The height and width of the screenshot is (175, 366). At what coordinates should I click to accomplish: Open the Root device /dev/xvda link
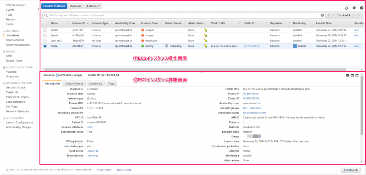tap(93, 151)
